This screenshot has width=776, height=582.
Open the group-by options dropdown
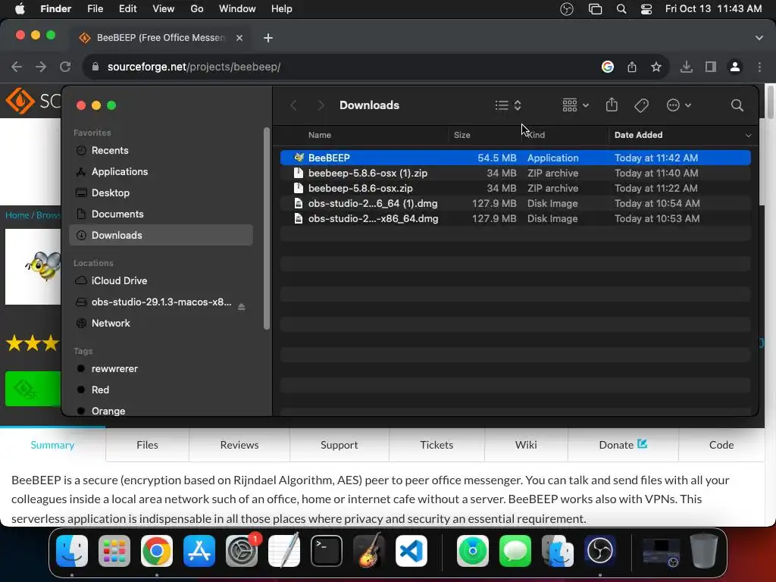pyautogui.click(x=576, y=105)
